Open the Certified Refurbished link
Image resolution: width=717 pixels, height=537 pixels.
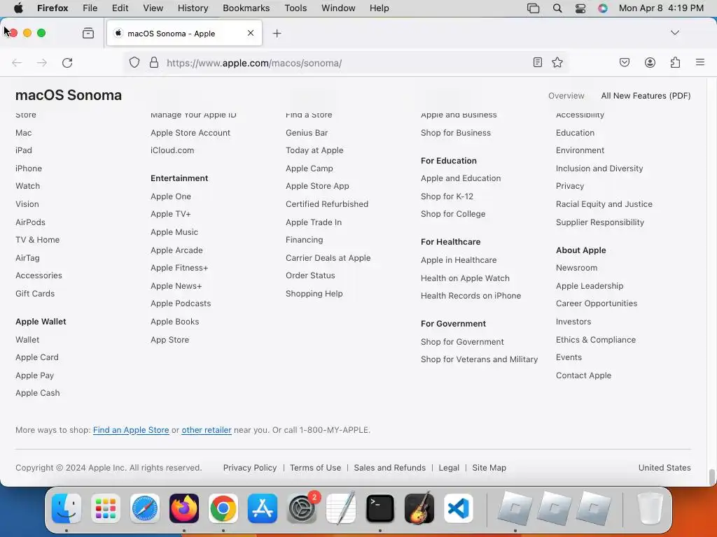pos(327,204)
